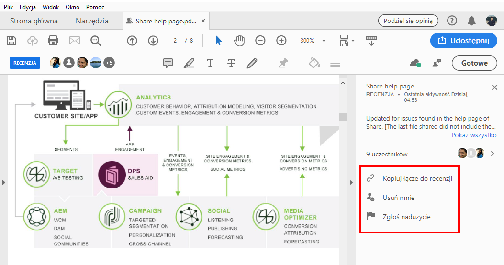
Task: Click the scroll mode download-arrow toolbar icon
Action: (x=371, y=41)
